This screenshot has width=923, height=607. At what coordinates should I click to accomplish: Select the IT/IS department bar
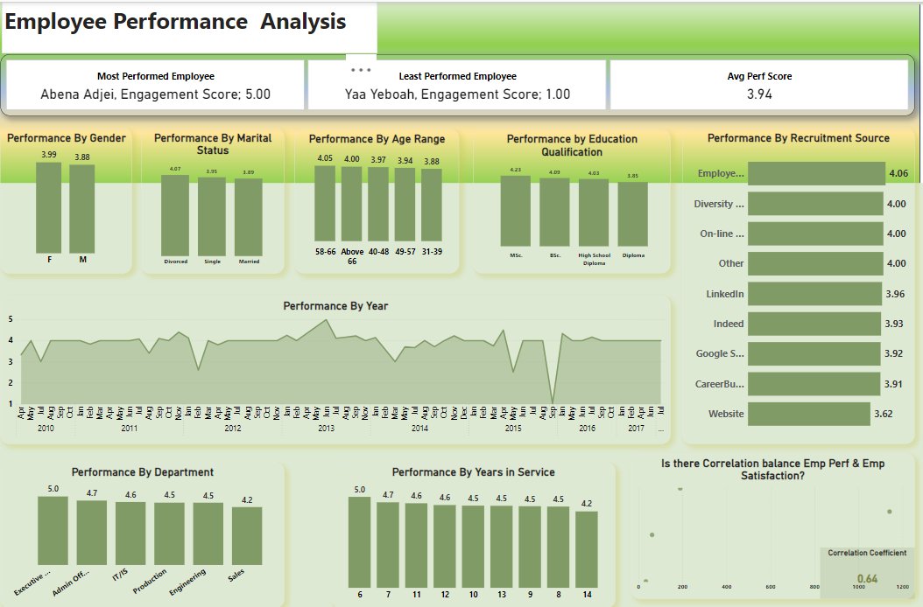(x=130, y=534)
